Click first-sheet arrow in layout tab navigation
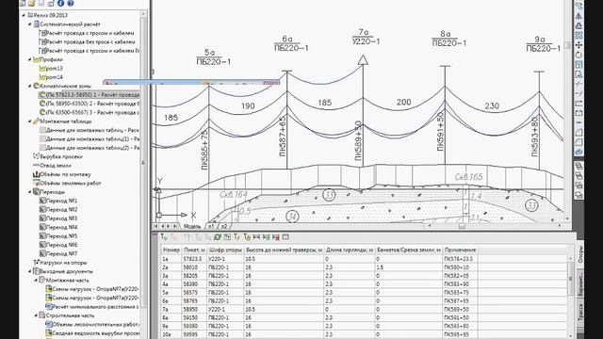 click(x=155, y=226)
